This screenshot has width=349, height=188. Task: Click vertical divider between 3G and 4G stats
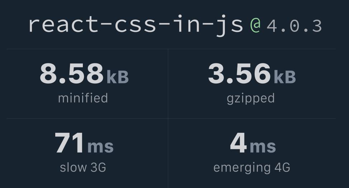(x=168, y=153)
